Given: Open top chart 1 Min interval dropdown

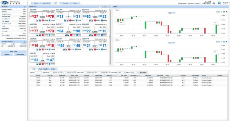Looking at the screenshot, I should point(117,10).
